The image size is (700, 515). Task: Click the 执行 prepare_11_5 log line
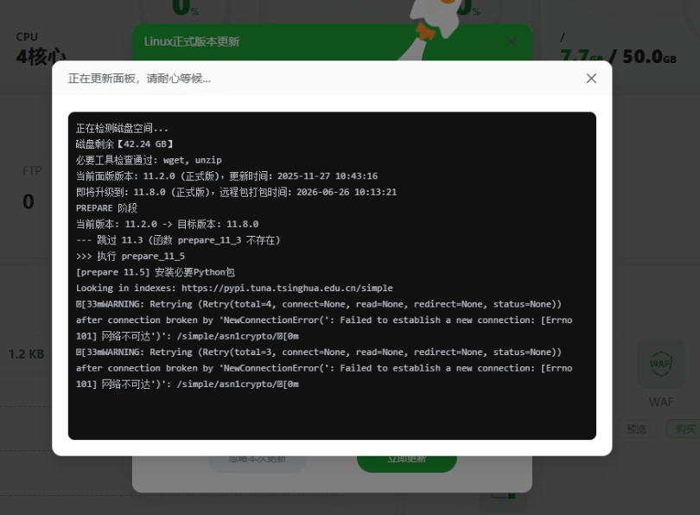(x=130, y=256)
